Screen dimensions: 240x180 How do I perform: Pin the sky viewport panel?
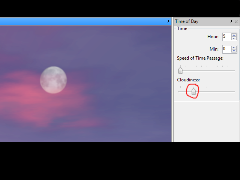tap(168, 21)
